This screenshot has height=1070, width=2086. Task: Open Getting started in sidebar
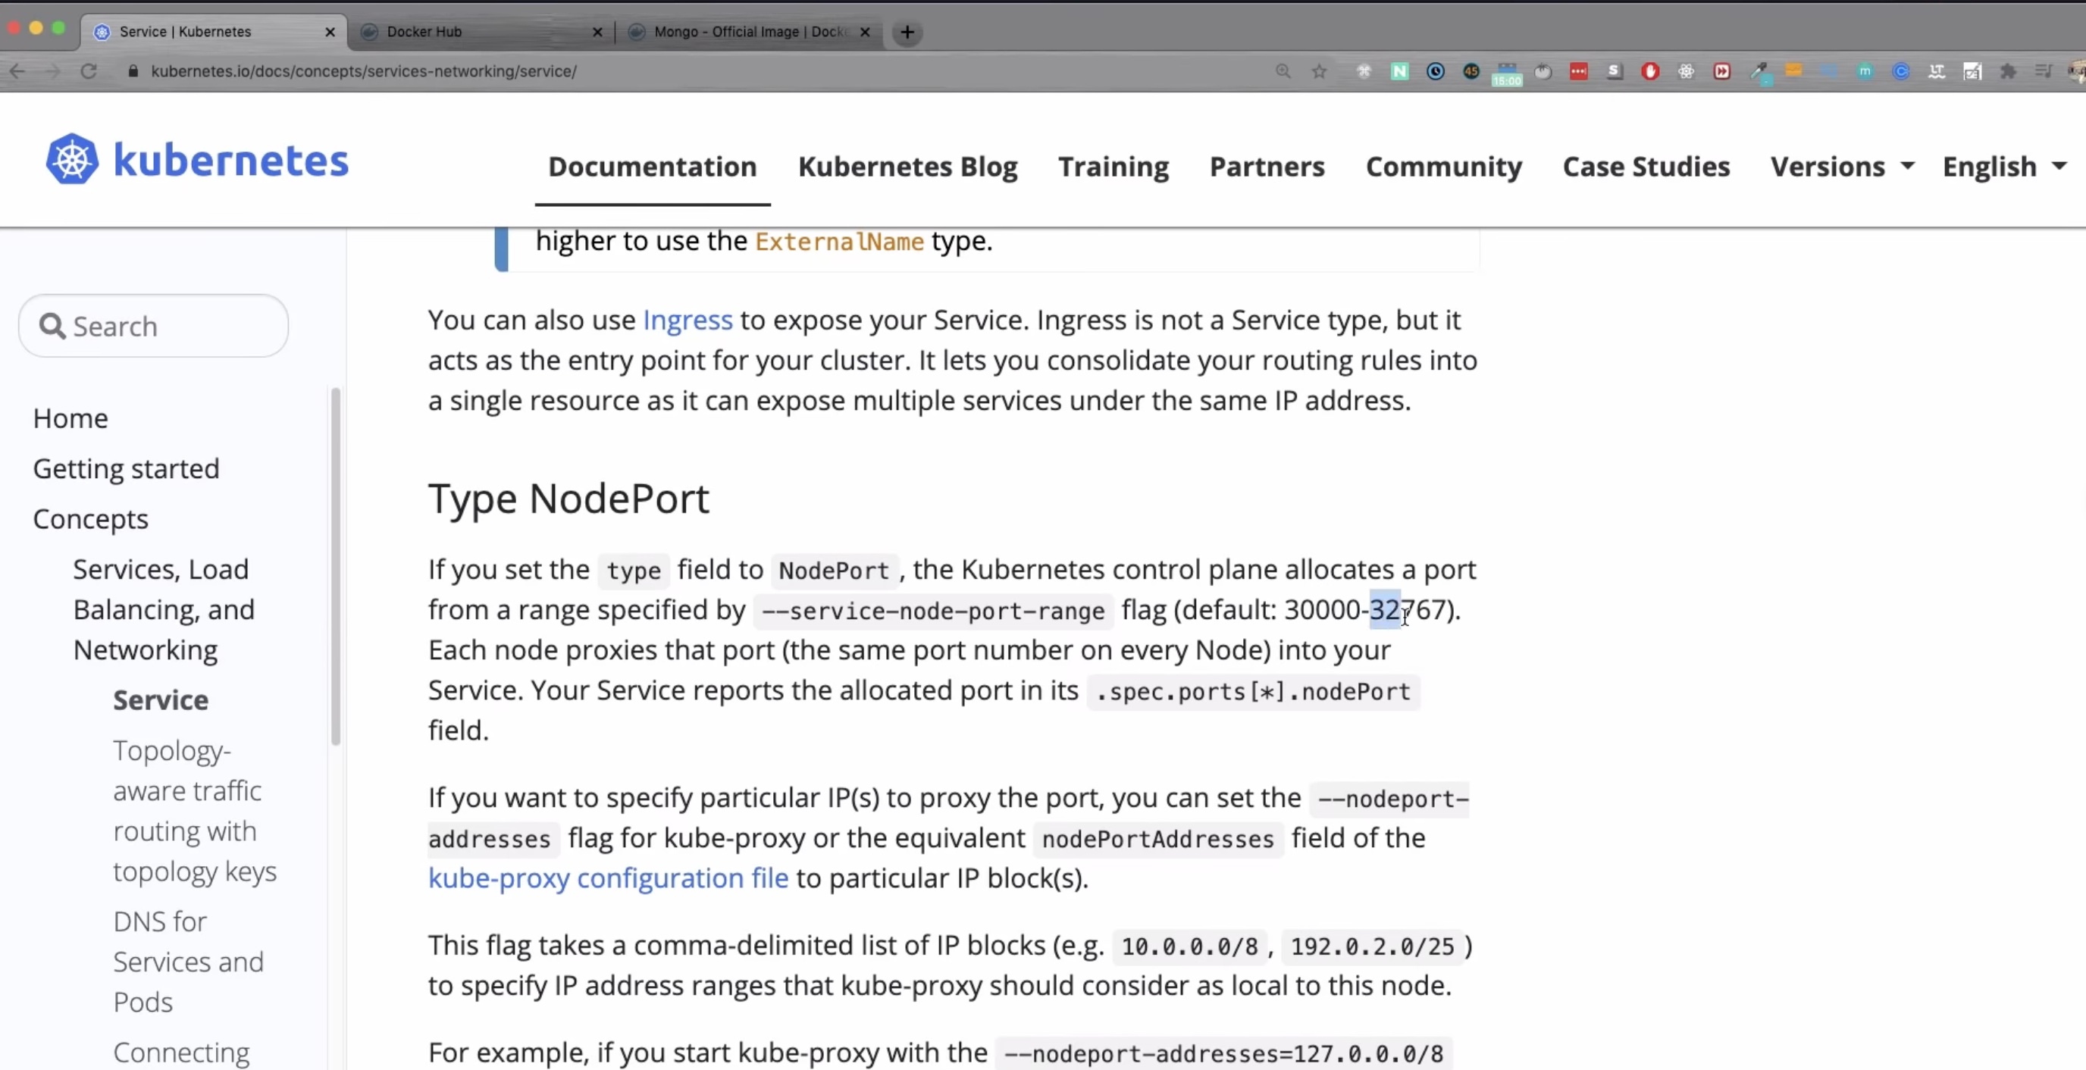pos(126,468)
